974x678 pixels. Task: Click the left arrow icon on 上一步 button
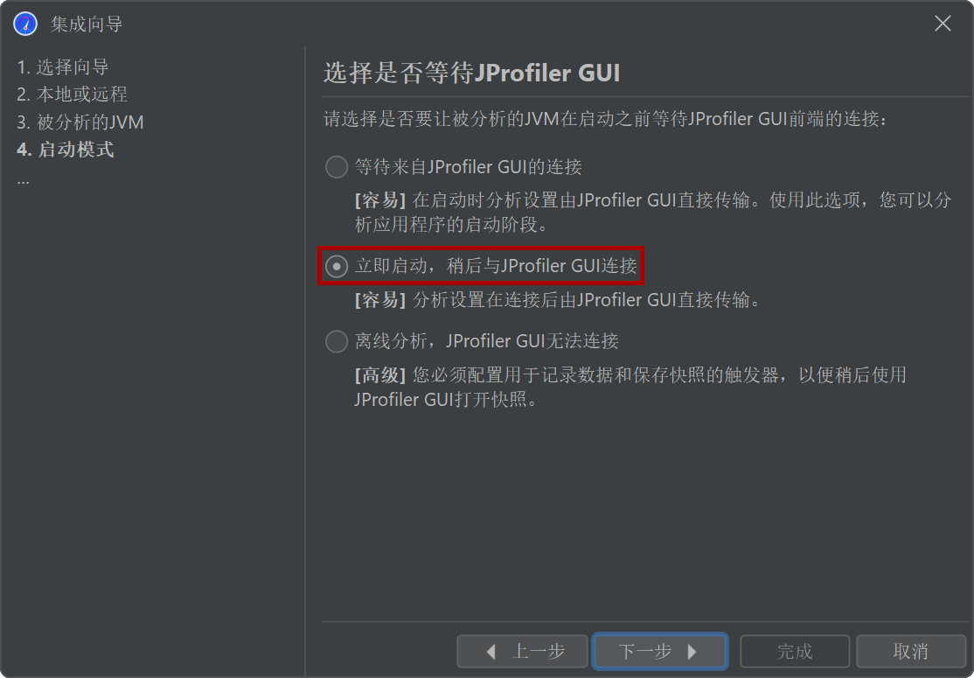pyautogui.click(x=491, y=651)
